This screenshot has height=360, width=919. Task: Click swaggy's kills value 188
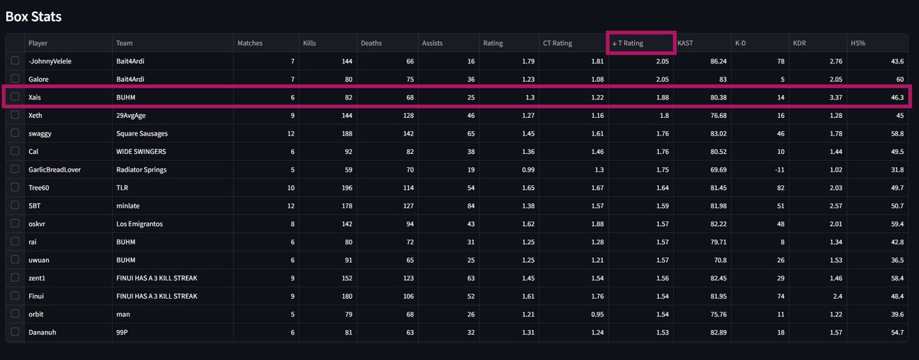[327, 133]
